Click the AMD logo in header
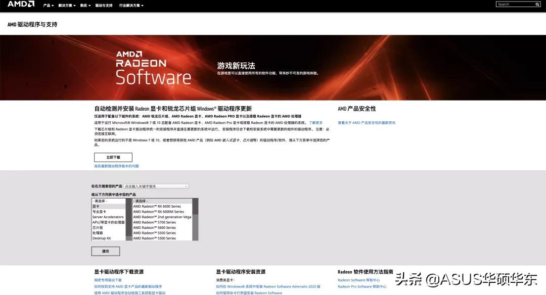Image resolution: width=546 pixels, height=295 pixels. pyautogui.click(x=21, y=4)
